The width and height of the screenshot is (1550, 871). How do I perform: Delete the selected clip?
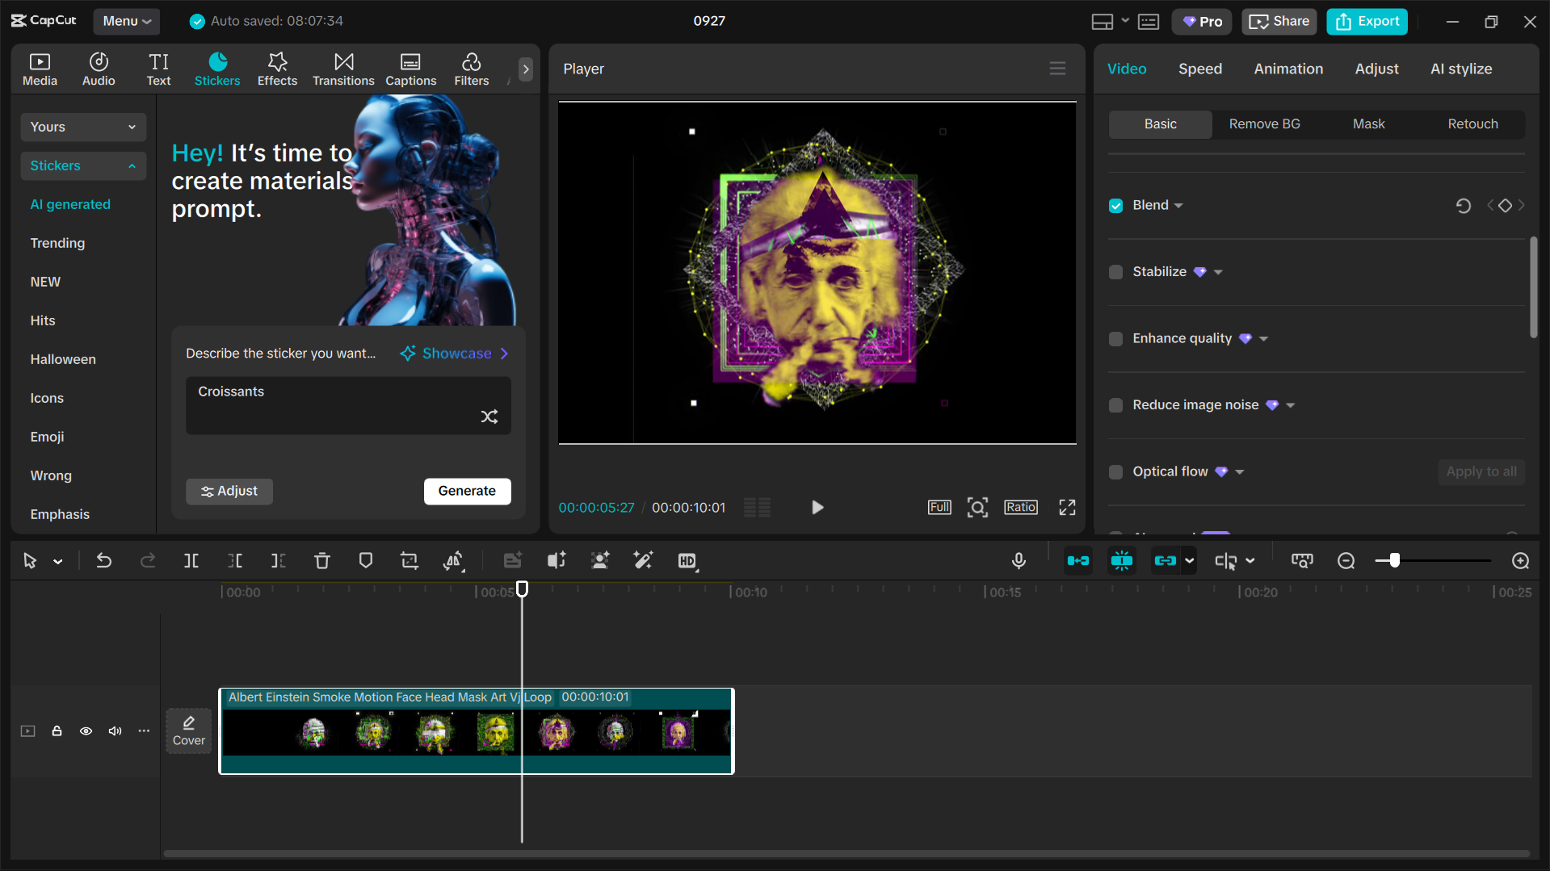click(322, 560)
